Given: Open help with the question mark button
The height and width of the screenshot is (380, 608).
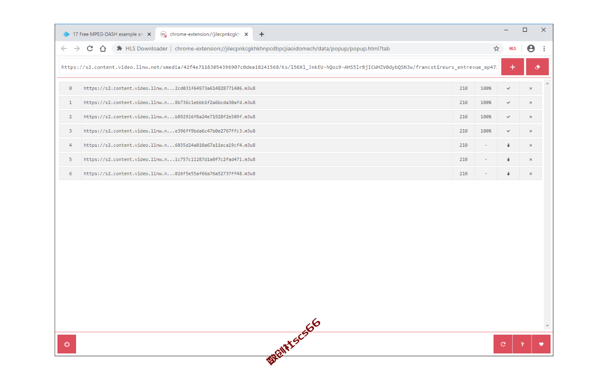Looking at the screenshot, I should pos(522,344).
